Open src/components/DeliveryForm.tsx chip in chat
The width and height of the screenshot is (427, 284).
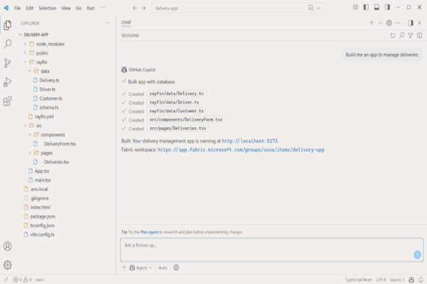pyautogui.click(x=186, y=119)
